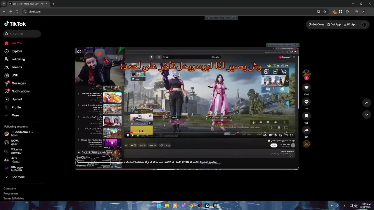This screenshot has height=210, width=374.
Task: Install the app using the address bar icon
Action: coord(318,12)
